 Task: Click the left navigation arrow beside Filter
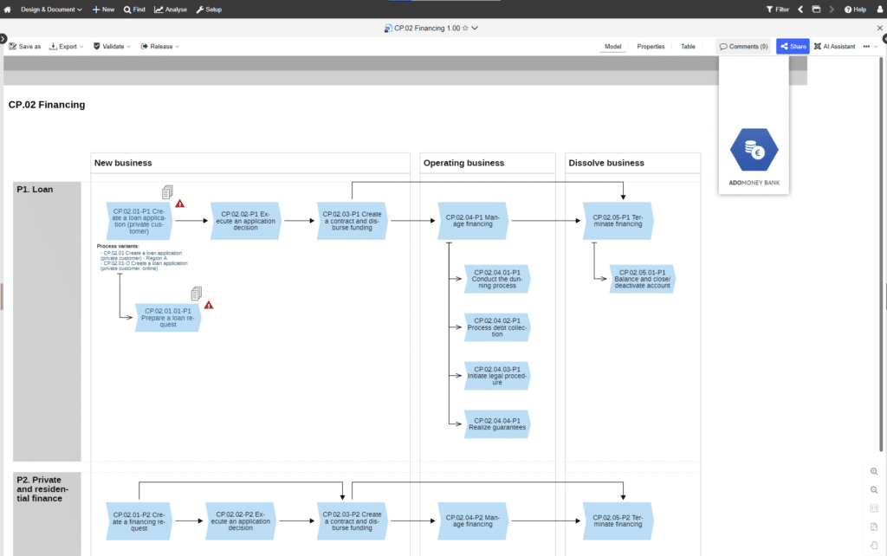pos(800,10)
